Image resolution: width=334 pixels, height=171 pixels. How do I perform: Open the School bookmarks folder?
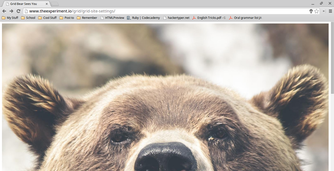28,18
